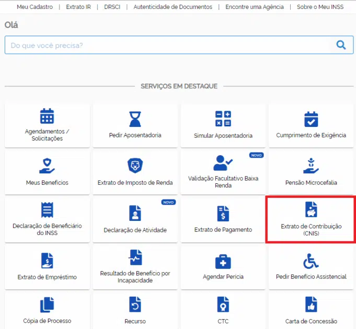This screenshot has height=329, width=356.
Task: Click NOVO badge on Validação Facultativo card
Action: [x=256, y=155]
